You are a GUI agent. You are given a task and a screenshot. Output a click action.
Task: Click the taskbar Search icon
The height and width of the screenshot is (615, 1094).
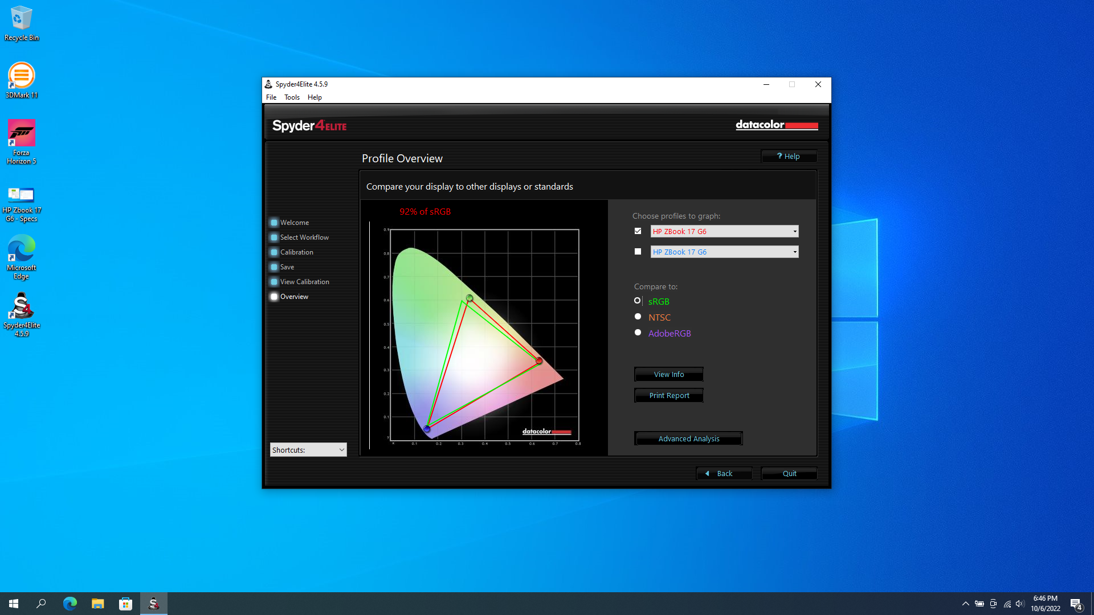(41, 604)
